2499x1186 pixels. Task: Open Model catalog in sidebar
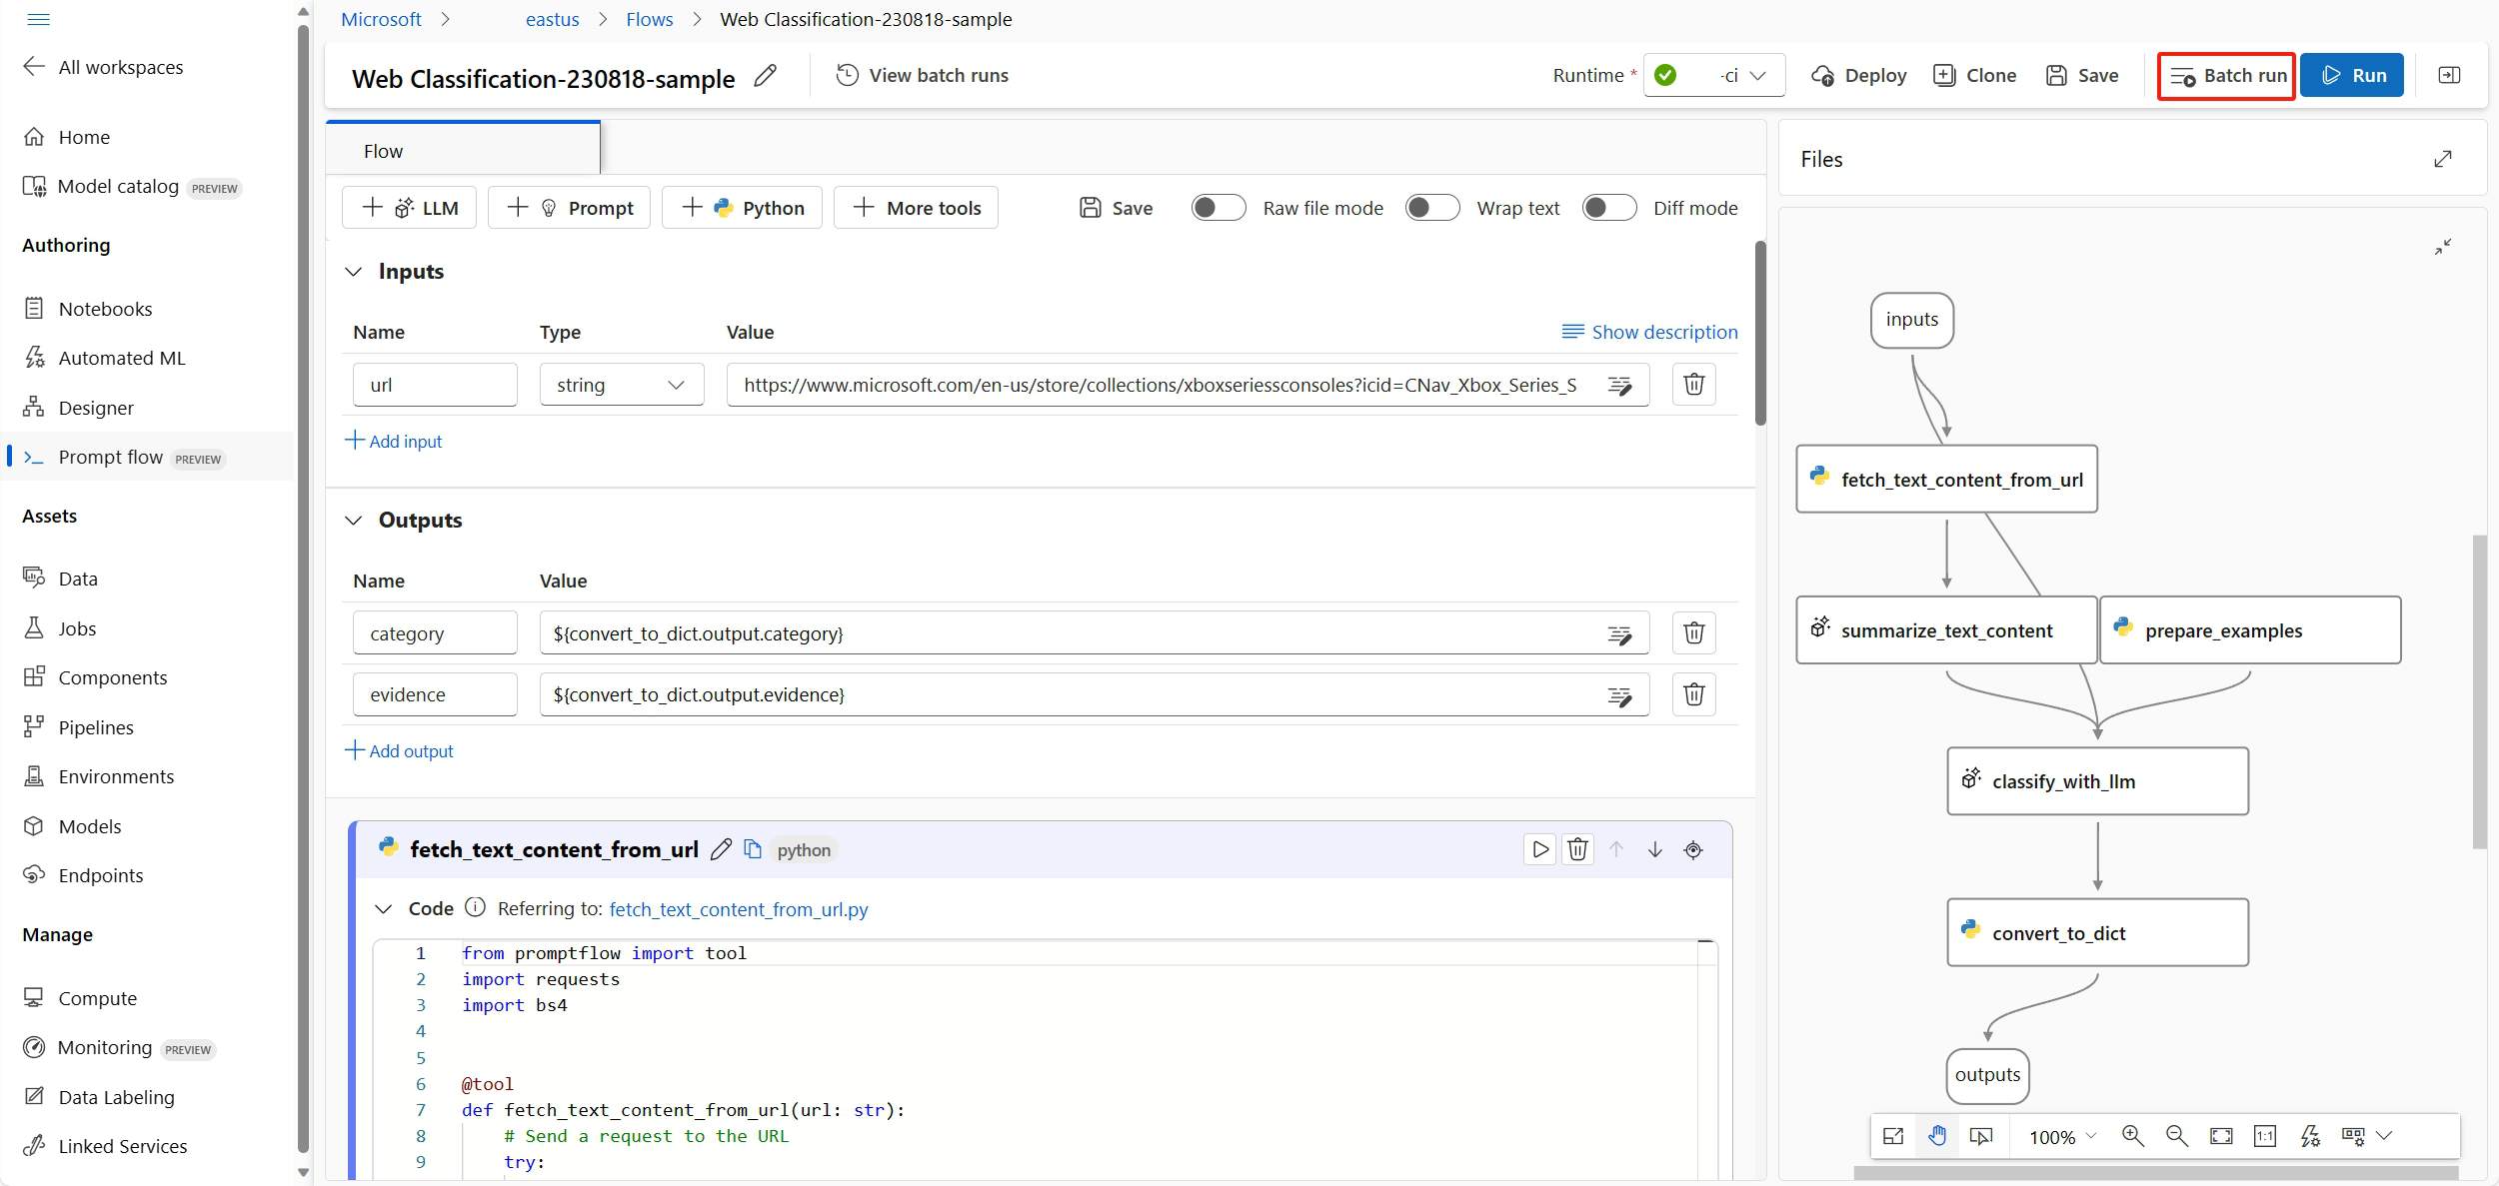click(x=118, y=186)
